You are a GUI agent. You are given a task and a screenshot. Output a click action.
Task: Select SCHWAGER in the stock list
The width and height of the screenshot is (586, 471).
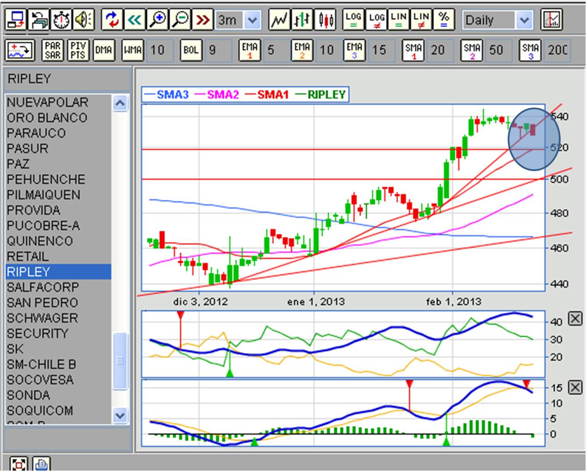[x=58, y=318]
